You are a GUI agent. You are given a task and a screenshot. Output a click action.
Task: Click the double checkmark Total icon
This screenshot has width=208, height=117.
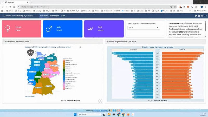coord(90,29)
